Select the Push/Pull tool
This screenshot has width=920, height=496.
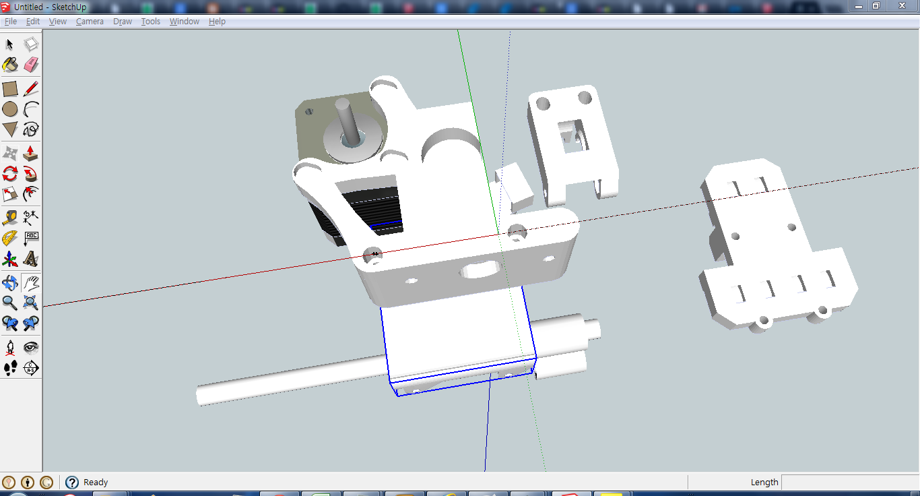pos(31,153)
